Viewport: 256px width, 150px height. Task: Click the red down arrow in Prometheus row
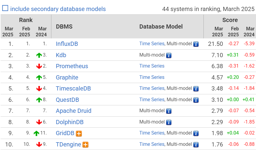click(39, 66)
